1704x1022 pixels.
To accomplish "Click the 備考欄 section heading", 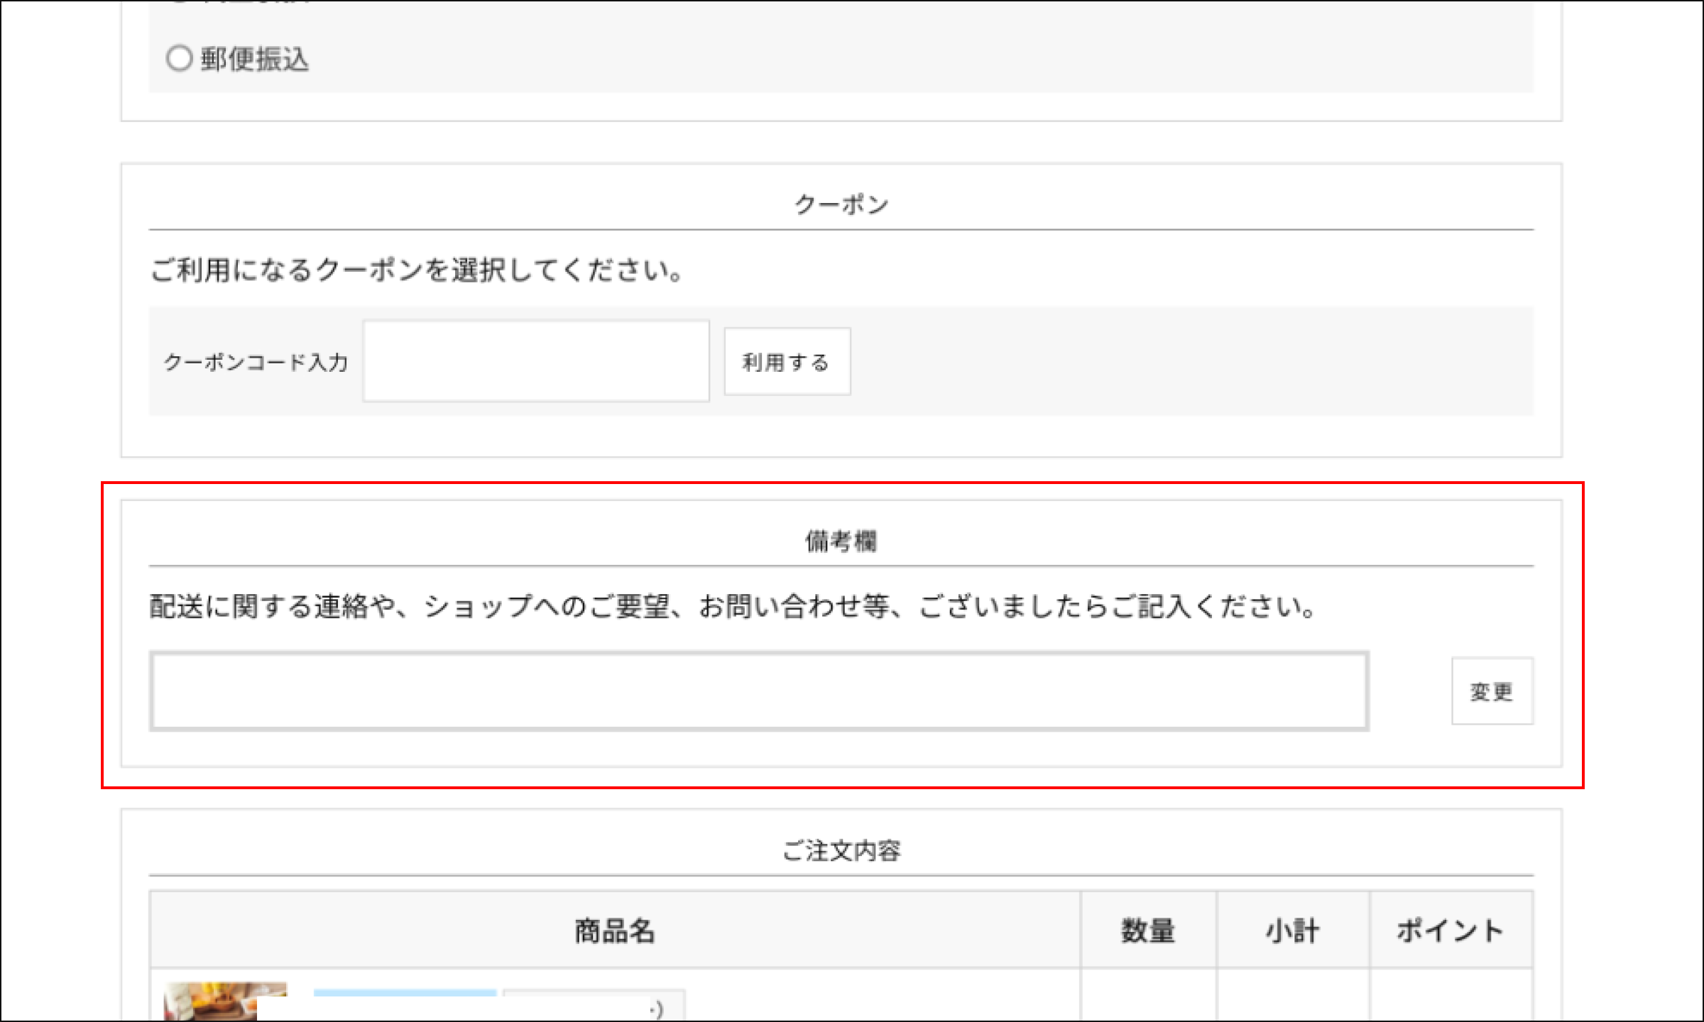I will (x=841, y=542).
